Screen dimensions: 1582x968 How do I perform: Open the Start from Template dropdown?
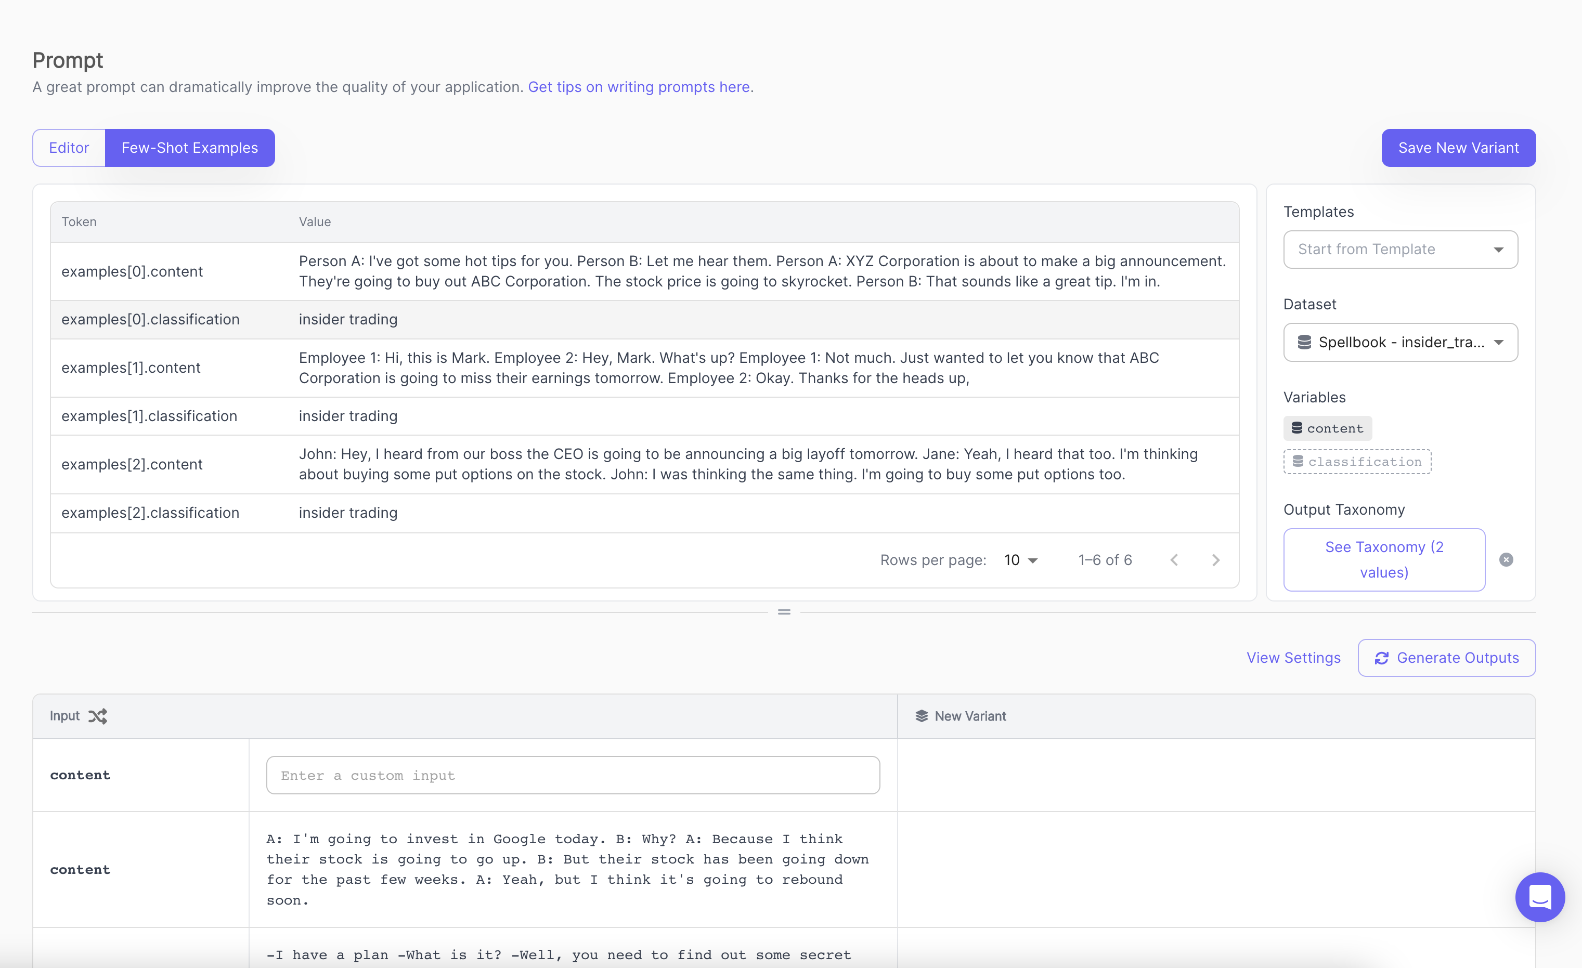[x=1399, y=249]
